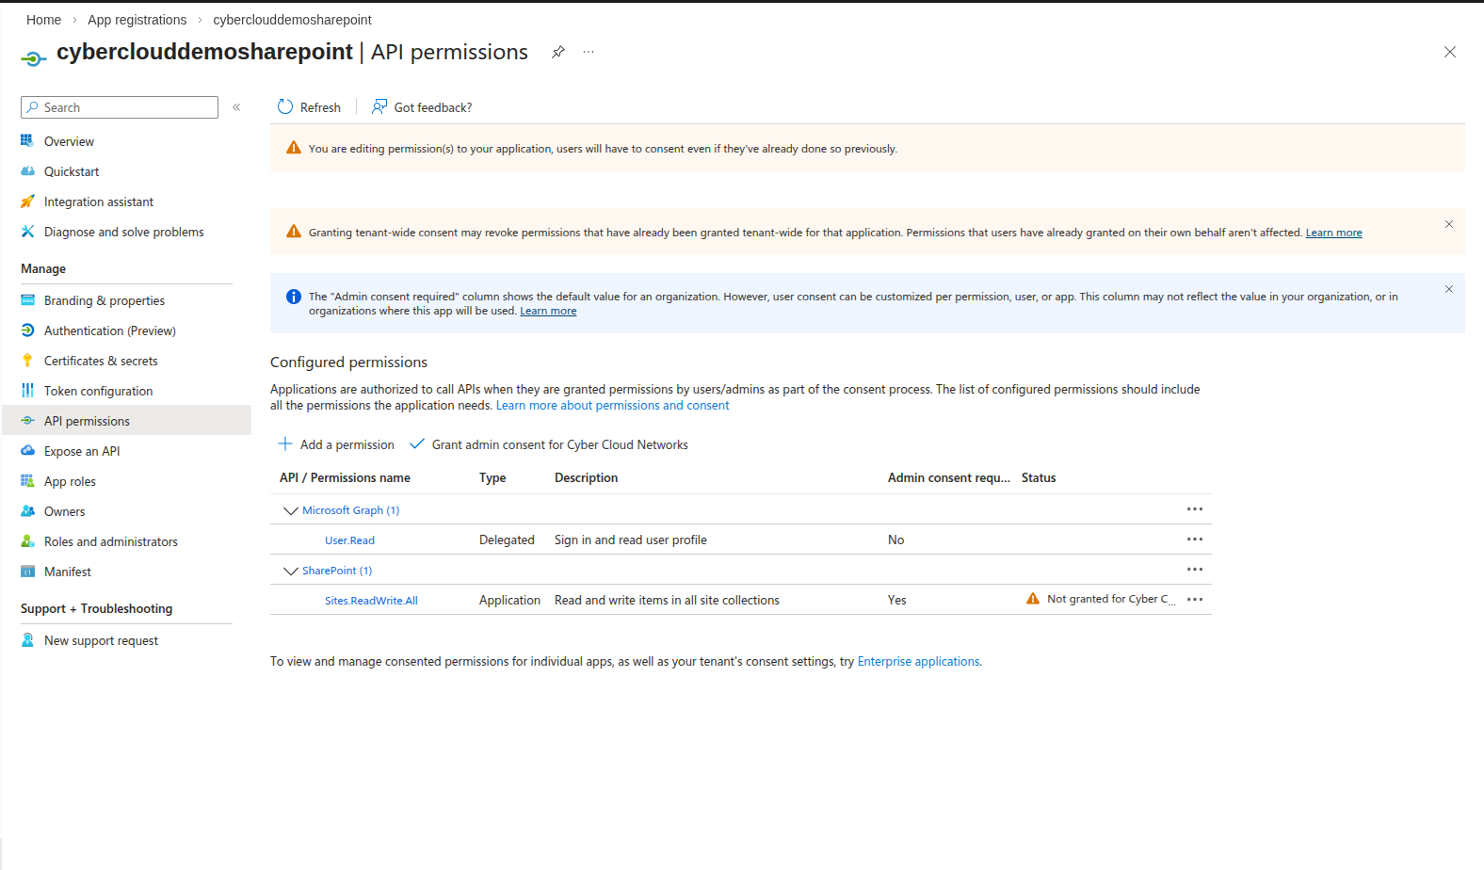The width and height of the screenshot is (1484, 870).
Task: Click the Branding & properties icon
Action: 27,300
